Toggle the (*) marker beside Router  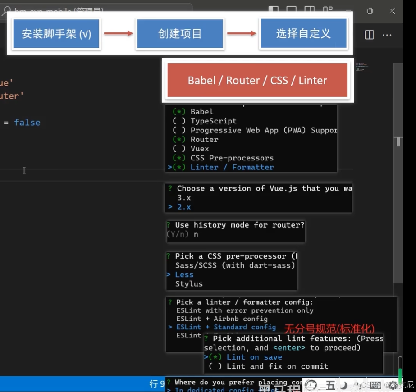[x=179, y=140]
